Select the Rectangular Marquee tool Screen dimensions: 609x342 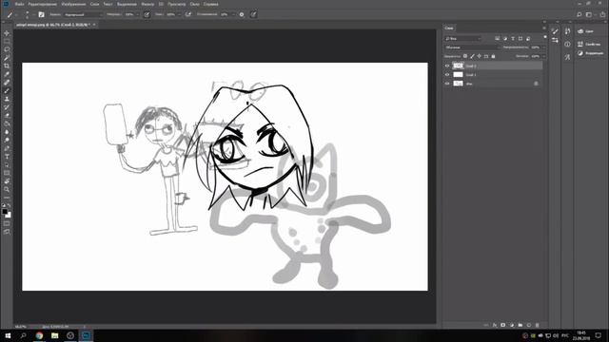[x=7, y=42]
